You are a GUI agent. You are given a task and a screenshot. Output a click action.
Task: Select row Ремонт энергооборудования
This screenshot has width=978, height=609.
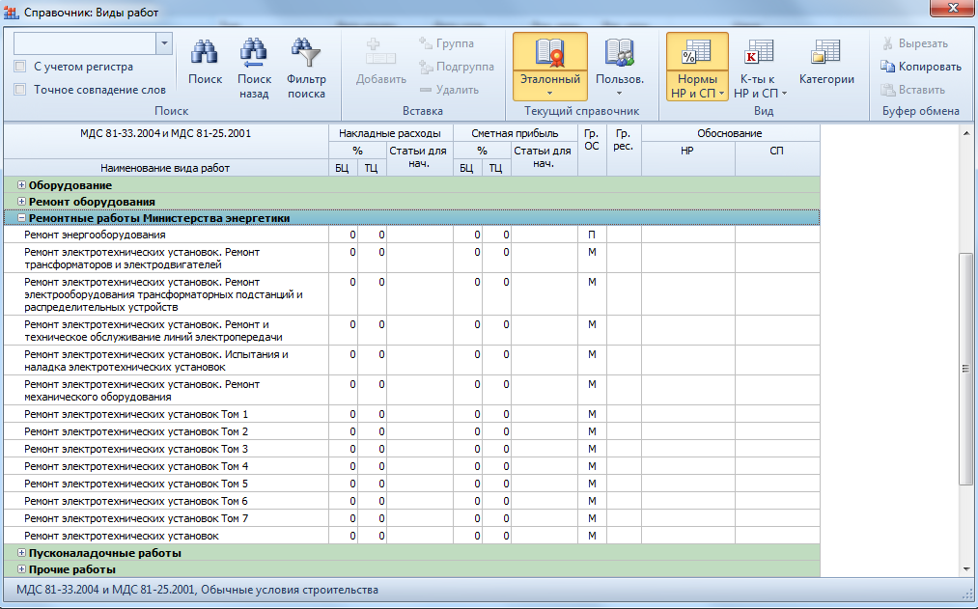click(95, 235)
